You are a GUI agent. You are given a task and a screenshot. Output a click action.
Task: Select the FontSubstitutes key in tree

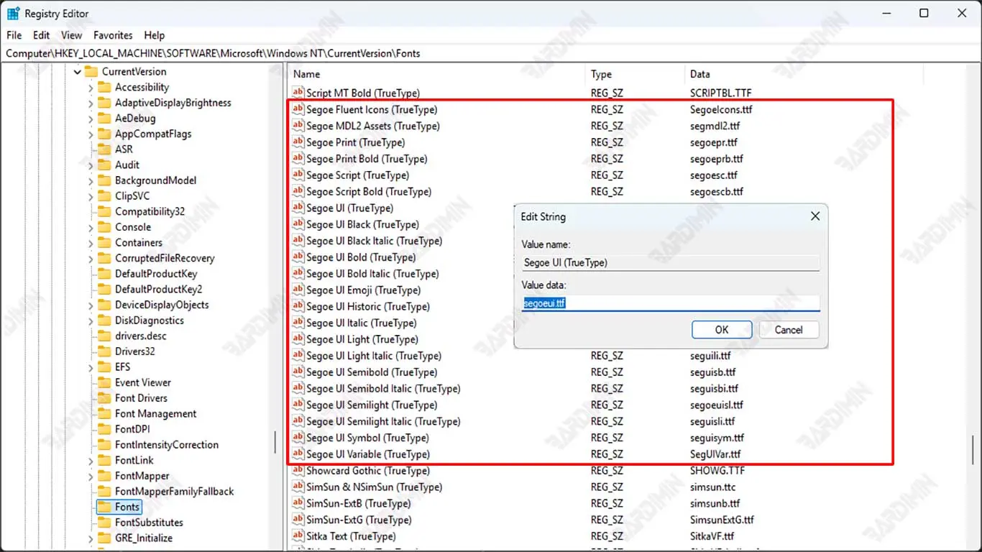click(149, 523)
